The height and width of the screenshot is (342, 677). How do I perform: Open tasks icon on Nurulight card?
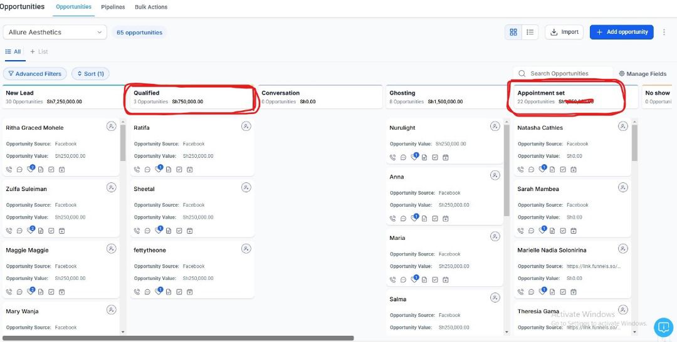[435, 157]
